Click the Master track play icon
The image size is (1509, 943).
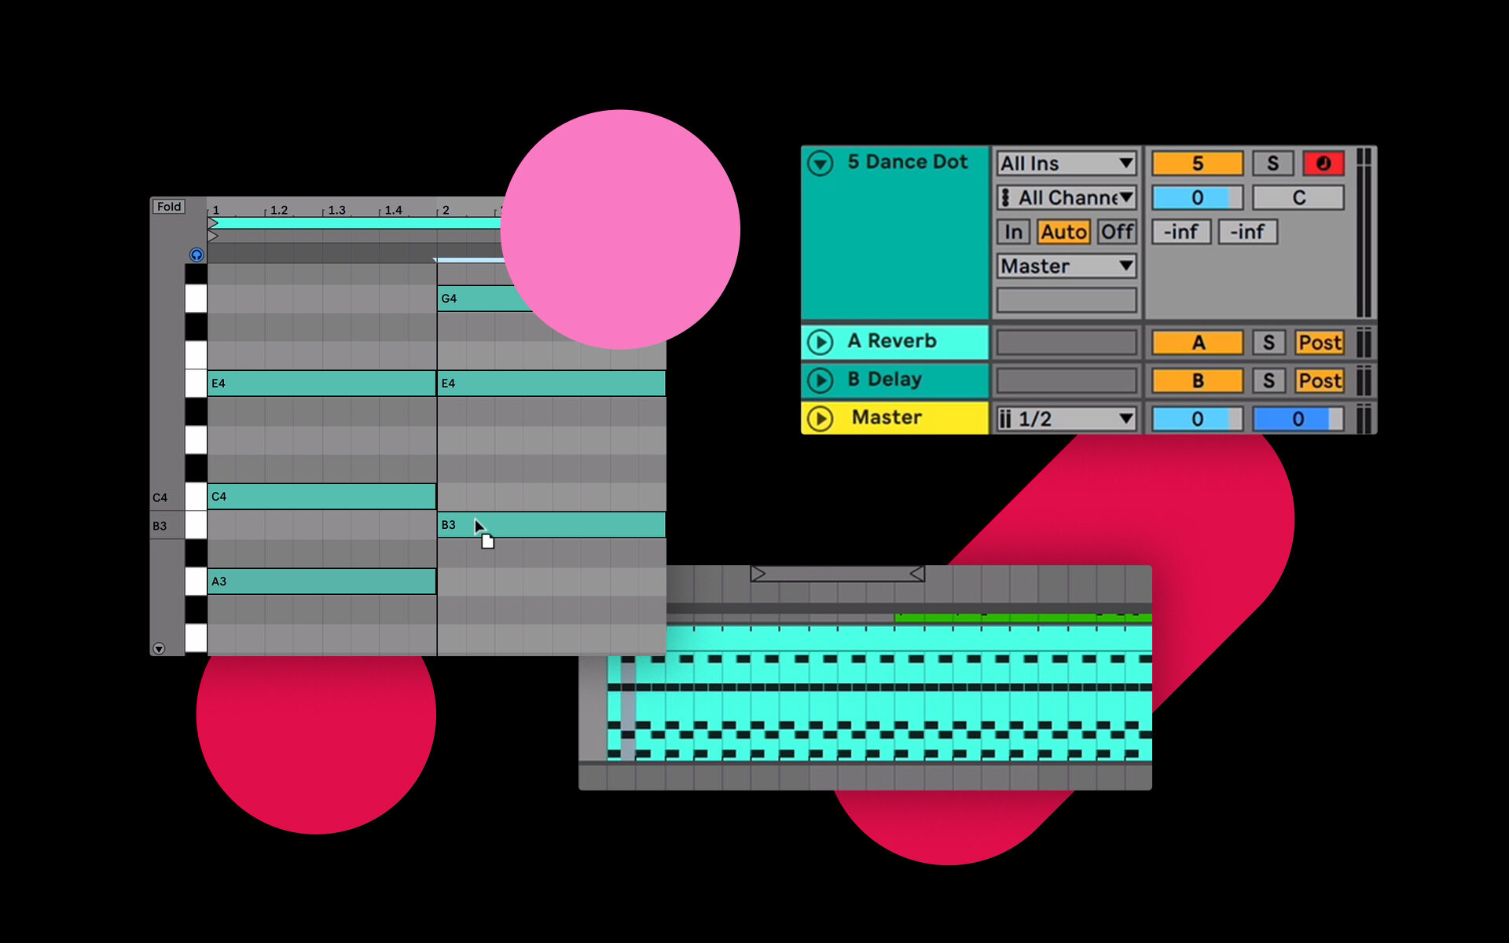[x=820, y=418]
